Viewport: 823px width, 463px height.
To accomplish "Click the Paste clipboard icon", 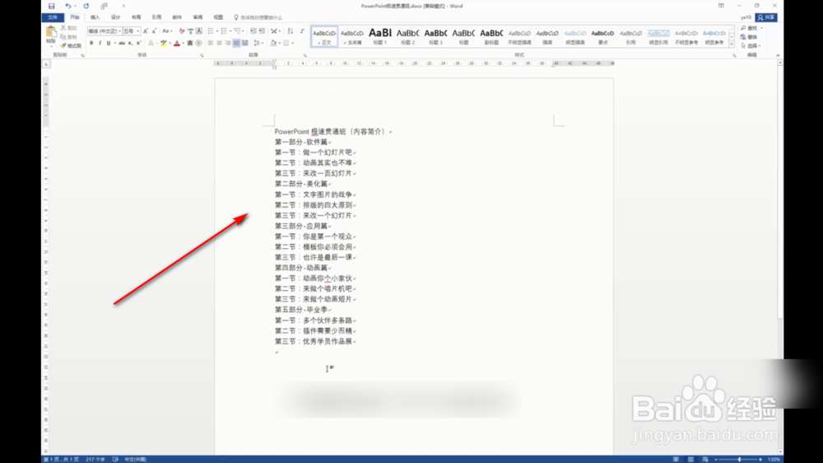I will (x=51, y=32).
